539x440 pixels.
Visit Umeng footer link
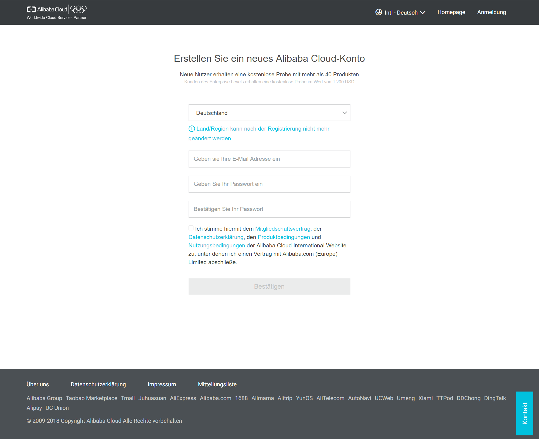click(405, 398)
